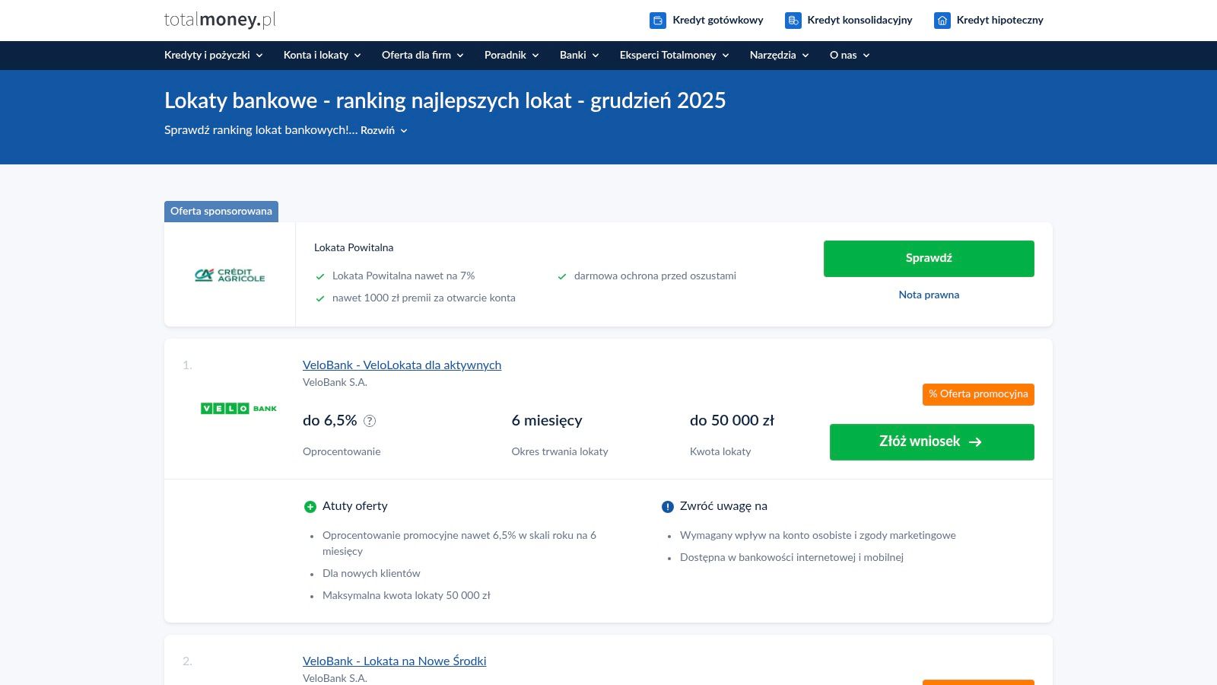Click 'Dla nowych klientów' bullet text
The width and height of the screenshot is (1217, 685).
[x=371, y=573]
